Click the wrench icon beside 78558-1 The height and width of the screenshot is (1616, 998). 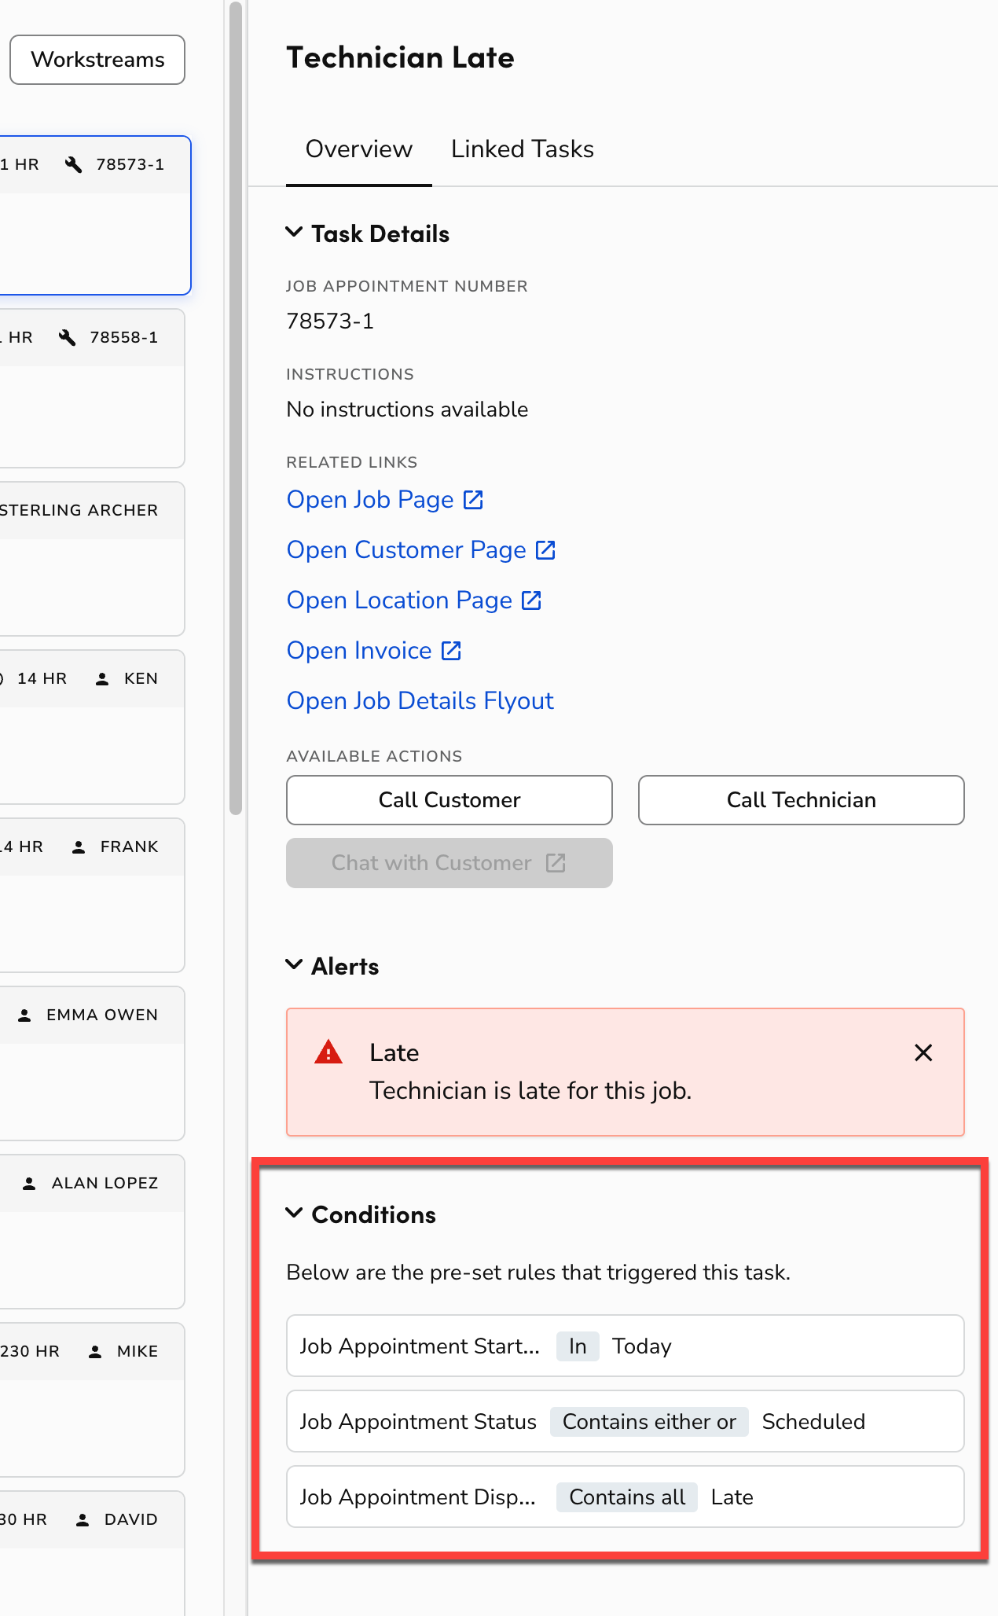click(68, 337)
